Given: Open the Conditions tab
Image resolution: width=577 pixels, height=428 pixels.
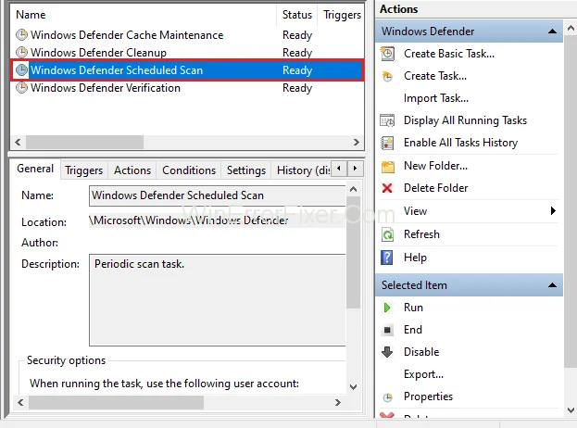Looking at the screenshot, I should pyautogui.click(x=189, y=170).
